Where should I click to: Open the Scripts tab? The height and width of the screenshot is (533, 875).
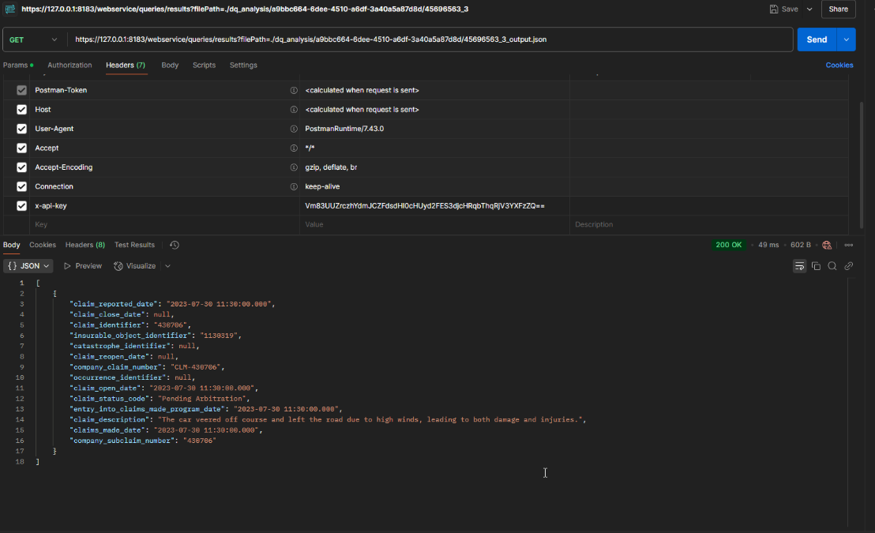pyautogui.click(x=204, y=66)
